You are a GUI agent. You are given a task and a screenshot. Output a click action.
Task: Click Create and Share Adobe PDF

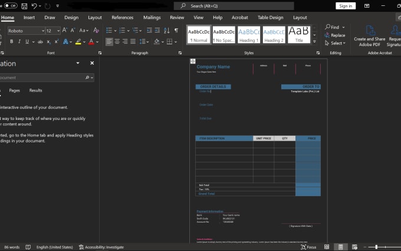(x=370, y=36)
